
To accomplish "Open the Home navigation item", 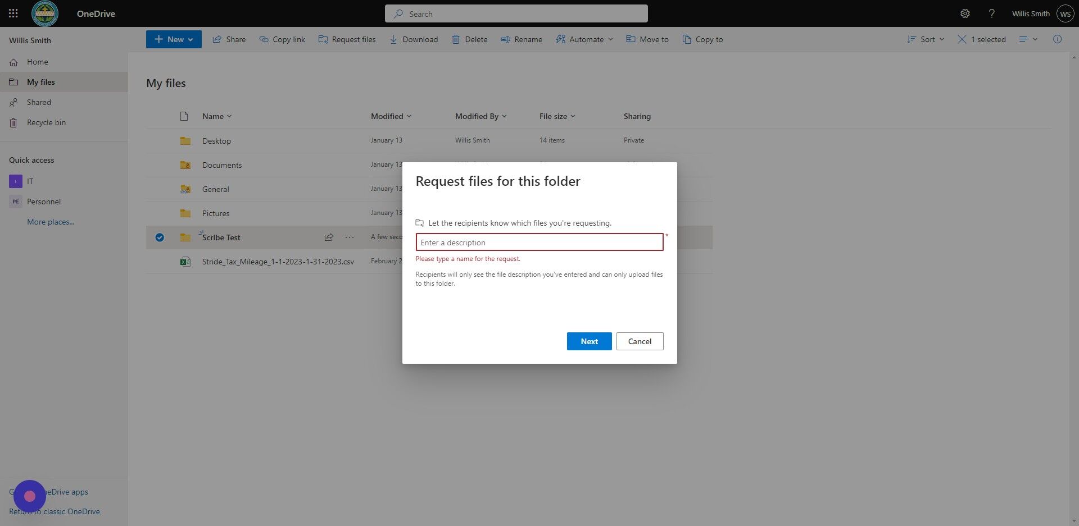I will point(37,62).
